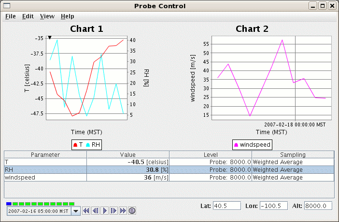Click the RH legend item in Chart 1
The image size is (339, 222).
[x=92, y=144]
